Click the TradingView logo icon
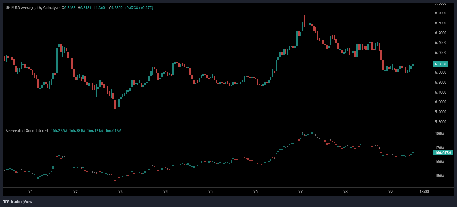The height and width of the screenshot is (207, 457). [x=6, y=201]
